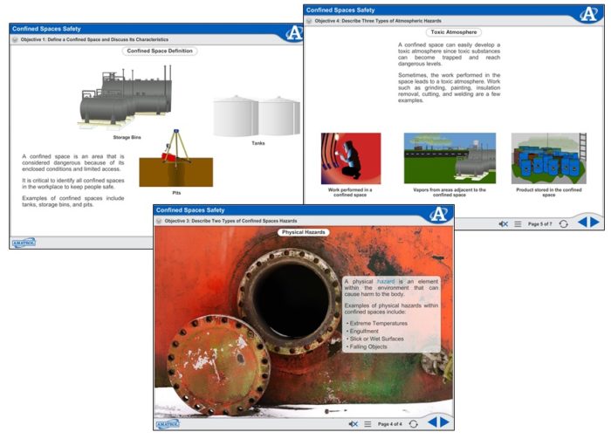Expand the Objective 3 dropdown chevron

click(160, 222)
